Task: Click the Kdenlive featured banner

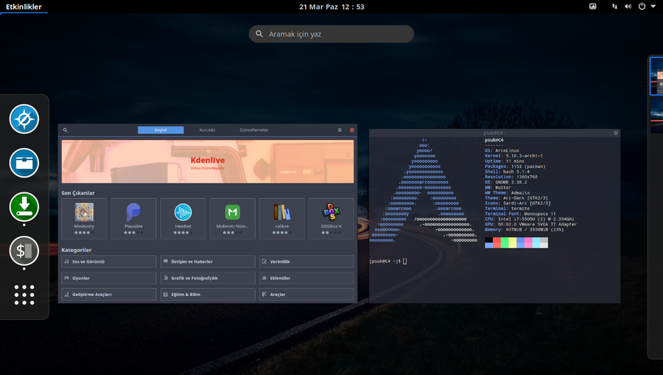Action: [207, 161]
